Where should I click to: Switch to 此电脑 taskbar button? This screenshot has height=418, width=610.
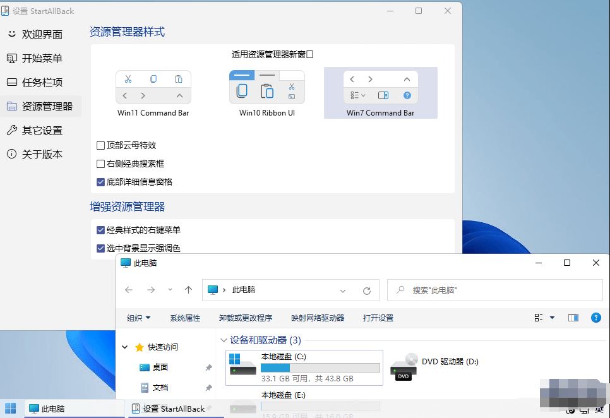(74, 409)
